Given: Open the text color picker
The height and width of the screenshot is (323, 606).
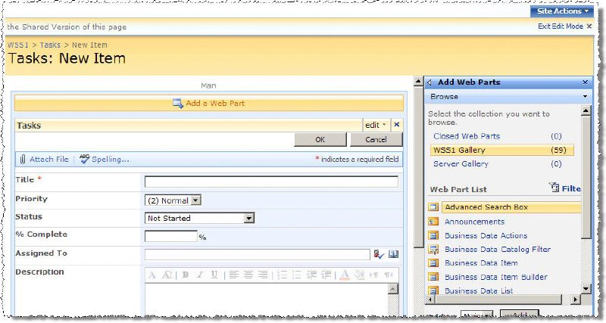Looking at the screenshot, I should pos(345,275).
